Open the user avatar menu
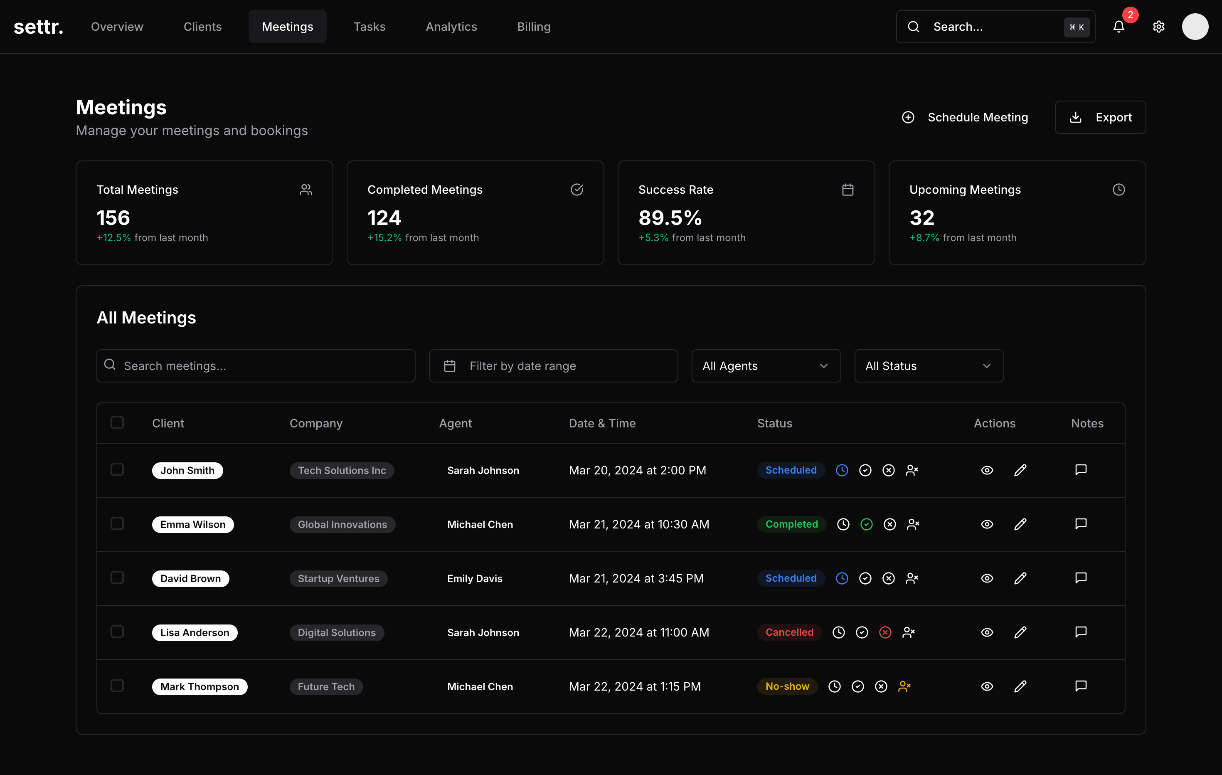This screenshot has width=1222, height=775. tap(1195, 27)
